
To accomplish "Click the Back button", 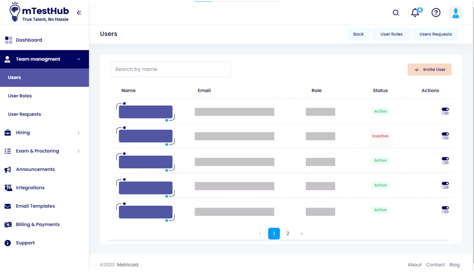I will [x=358, y=34].
